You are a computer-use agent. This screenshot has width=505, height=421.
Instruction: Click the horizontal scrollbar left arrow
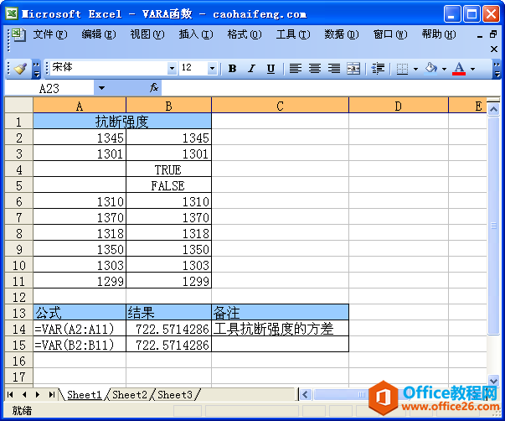(306, 394)
